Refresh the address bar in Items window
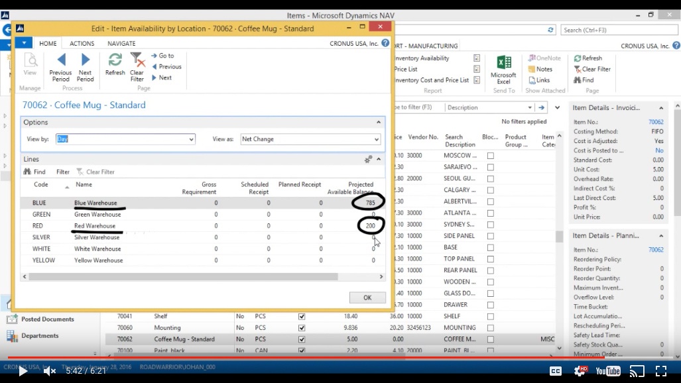 tap(550, 30)
